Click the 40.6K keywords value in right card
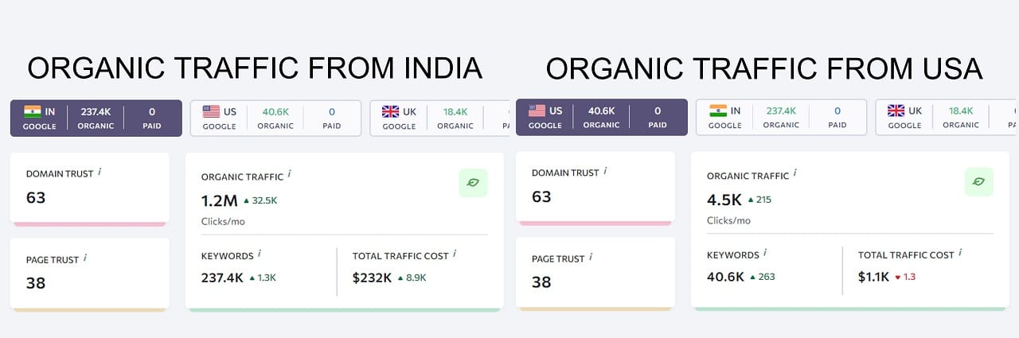This screenshot has height=338, width=1019. tap(725, 277)
